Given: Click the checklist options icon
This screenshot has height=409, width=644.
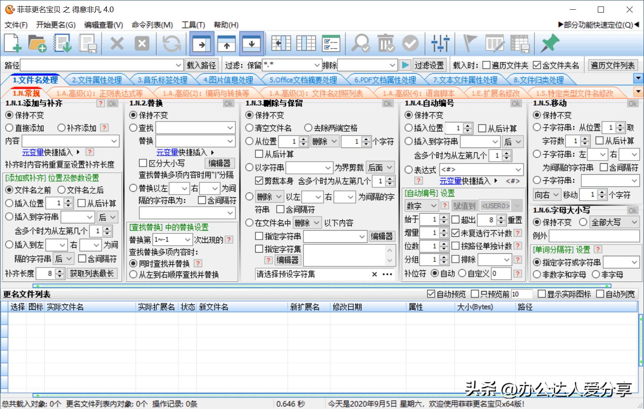Looking at the screenshot, I should (331, 43).
